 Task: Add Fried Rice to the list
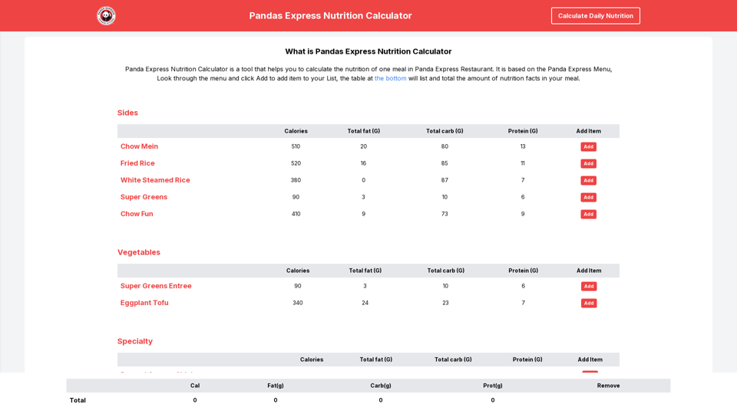(x=588, y=163)
